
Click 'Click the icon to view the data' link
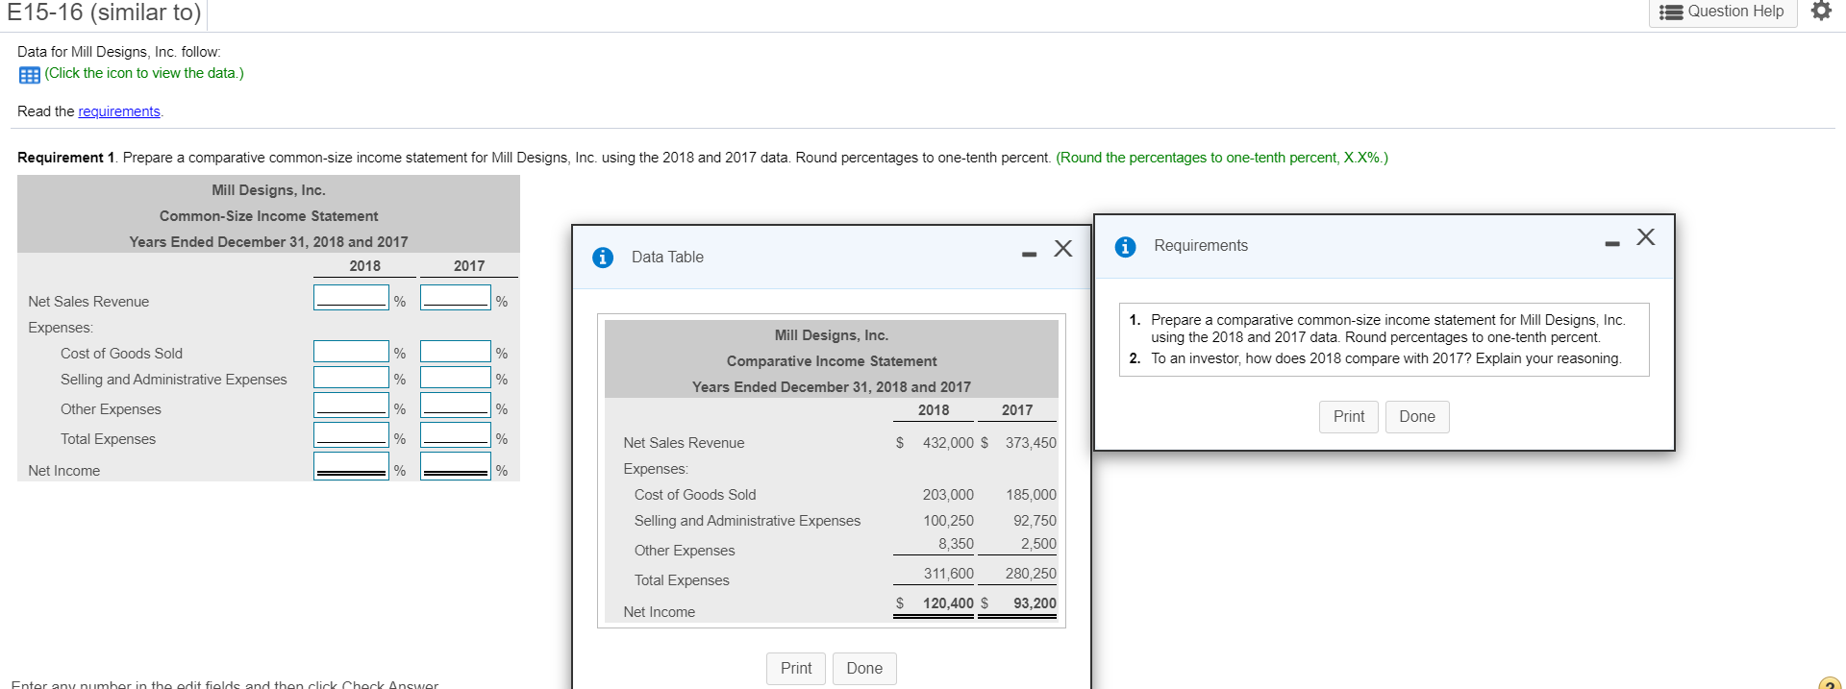[x=144, y=73]
